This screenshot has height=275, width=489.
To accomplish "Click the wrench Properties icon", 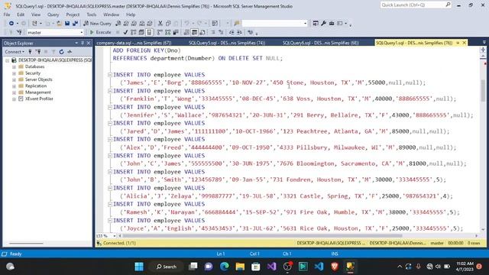I will 323,24.
